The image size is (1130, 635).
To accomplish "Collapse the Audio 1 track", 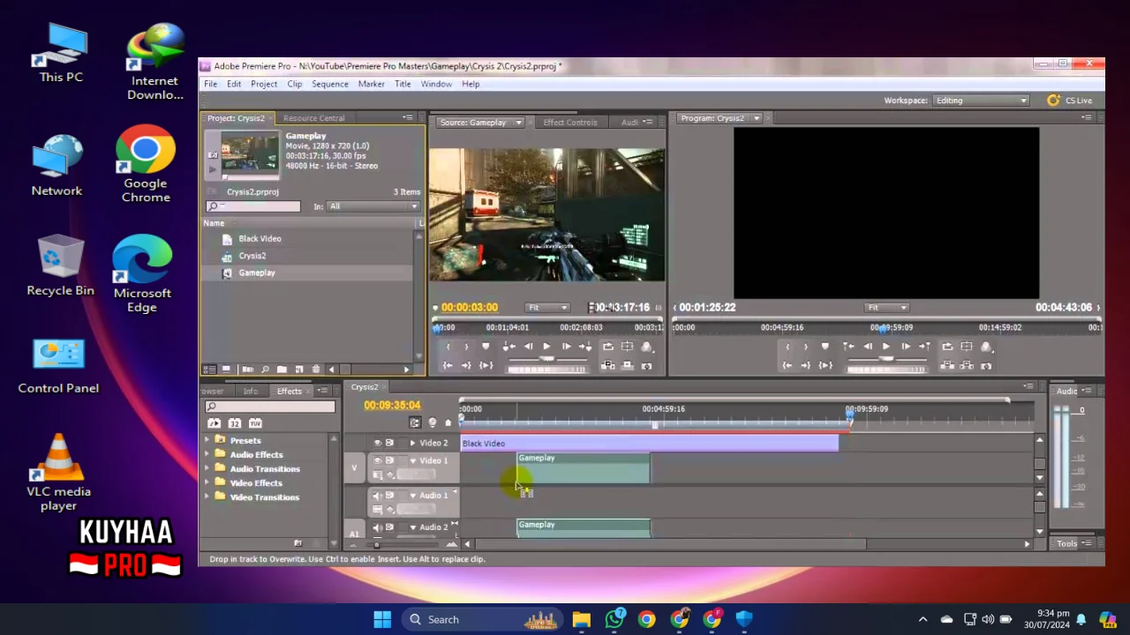I will [412, 496].
